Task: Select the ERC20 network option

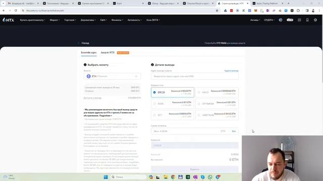Action: point(173,93)
